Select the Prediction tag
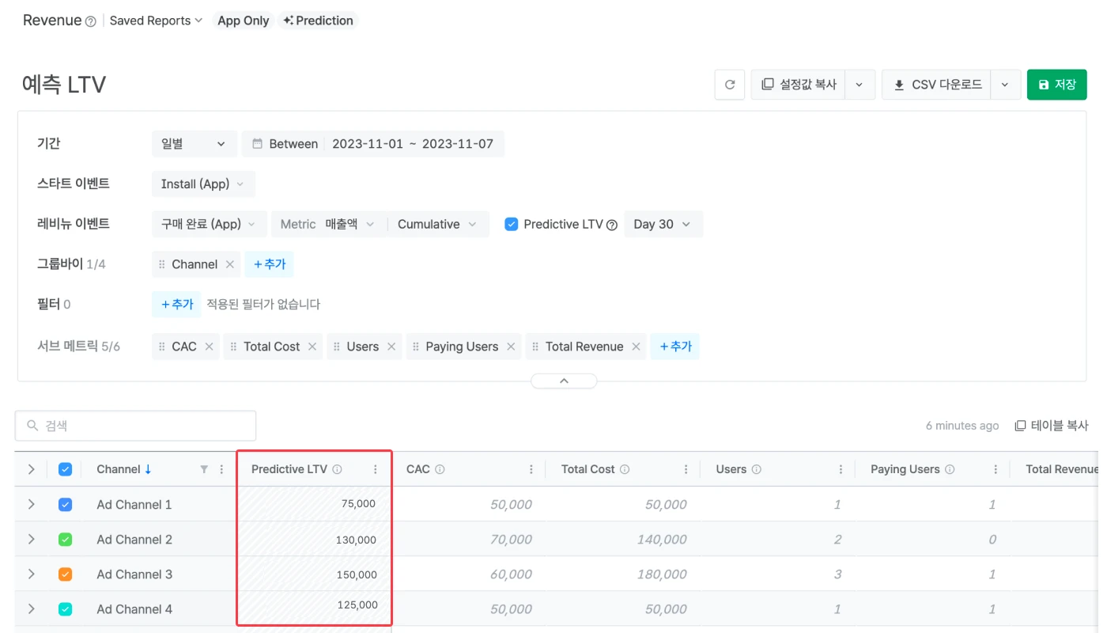The width and height of the screenshot is (1107, 633). click(318, 21)
